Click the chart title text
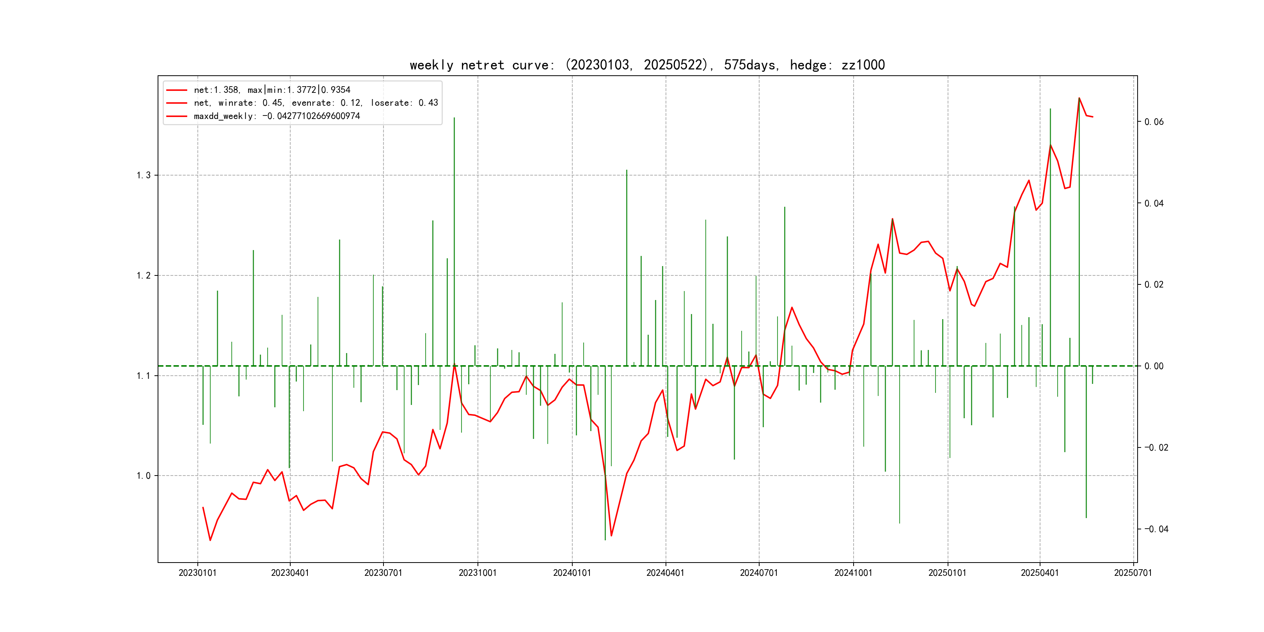This screenshot has height=632, width=1264. pos(647,65)
